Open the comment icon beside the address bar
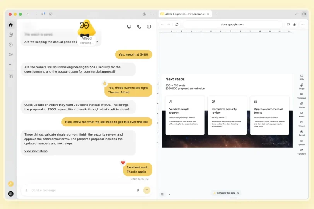Image resolution: width=314 pixels, height=209 pixels. [288, 24]
